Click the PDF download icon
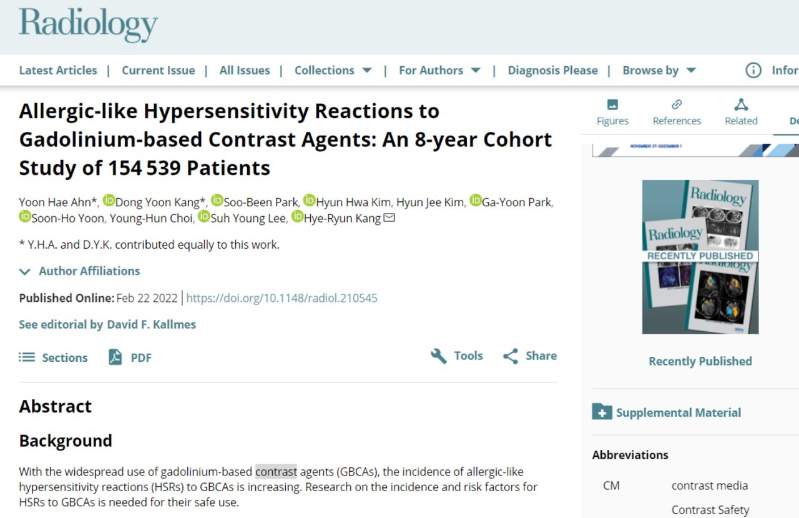This screenshot has height=518, width=799. pyautogui.click(x=115, y=357)
